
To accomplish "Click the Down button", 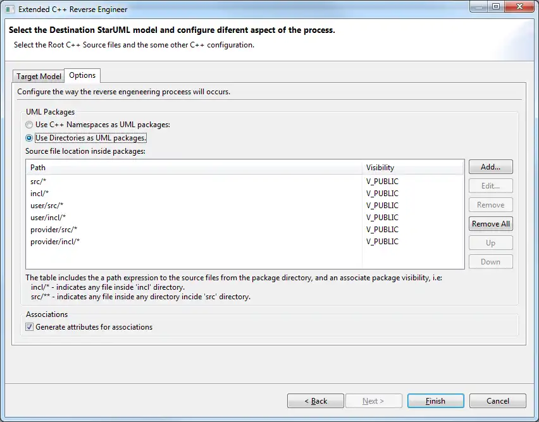I will pos(490,262).
